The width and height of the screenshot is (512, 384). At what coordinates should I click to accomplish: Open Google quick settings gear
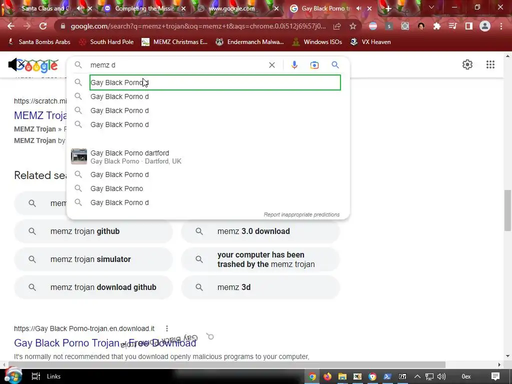click(x=467, y=64)
